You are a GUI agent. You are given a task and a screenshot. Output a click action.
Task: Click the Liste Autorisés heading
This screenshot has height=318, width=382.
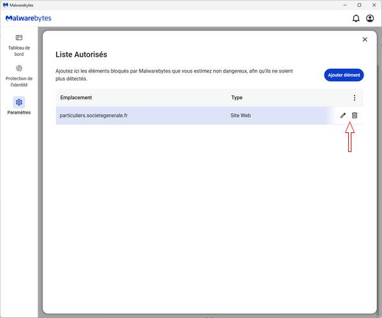(81, 55)
